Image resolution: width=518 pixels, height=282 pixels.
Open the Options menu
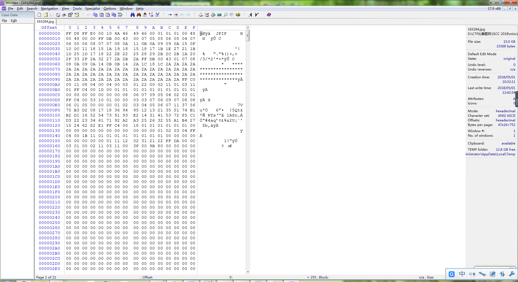[x=110, y=9]
